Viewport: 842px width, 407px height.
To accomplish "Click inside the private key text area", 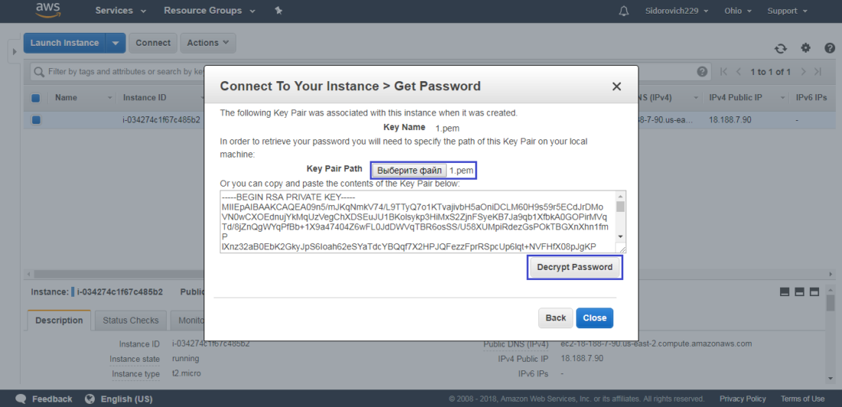I will coord(418,221).
